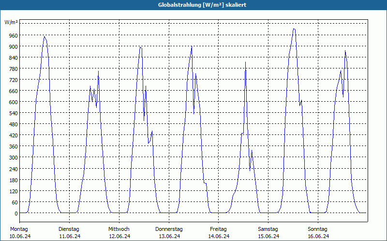Click the date 11.06.24

(70, 237)
